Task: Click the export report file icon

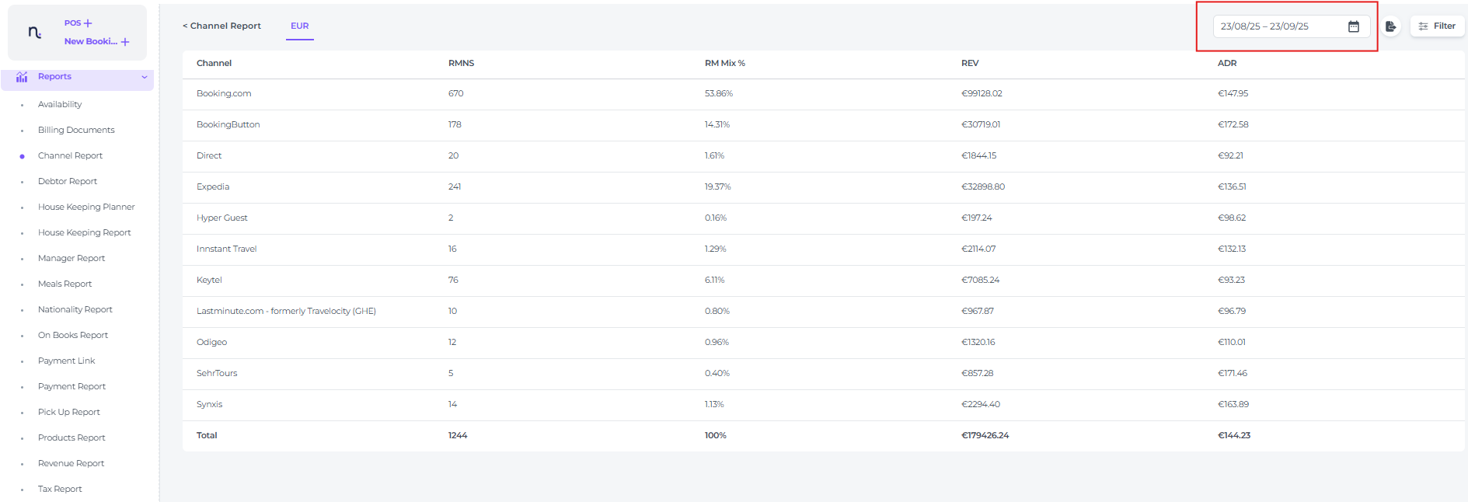Action: pos(1390,26)
